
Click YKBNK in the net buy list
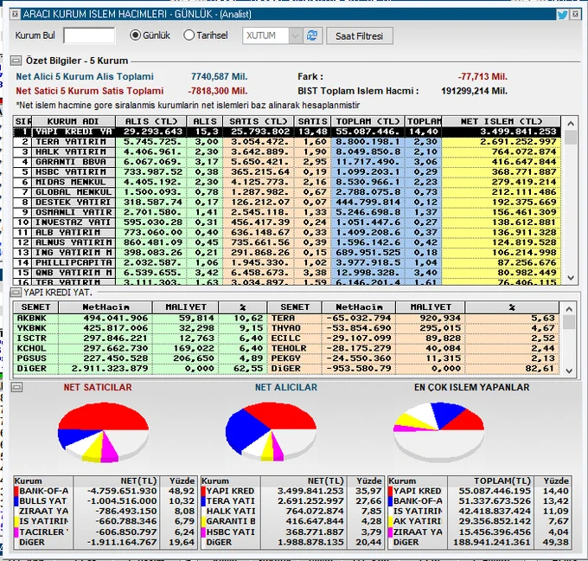pos(32,328)
